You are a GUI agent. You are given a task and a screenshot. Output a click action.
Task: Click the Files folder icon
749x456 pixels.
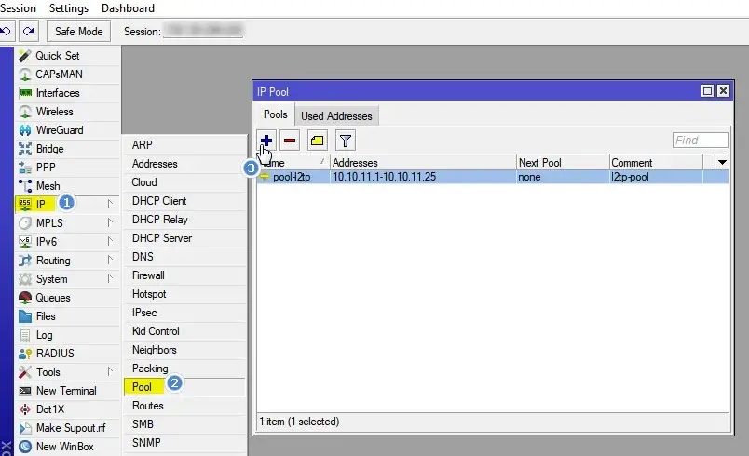pos(25,316)
